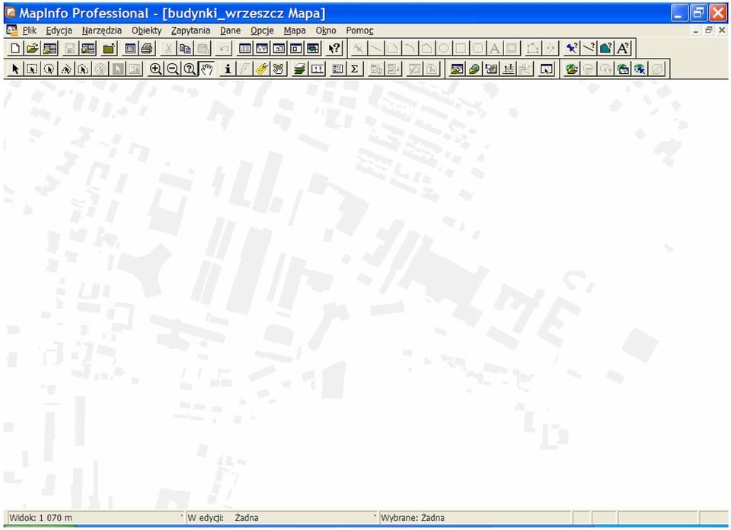Viewport: 731px width, 530px height.
Task: Activate the Label tag tool
Action: coord(261,69)
